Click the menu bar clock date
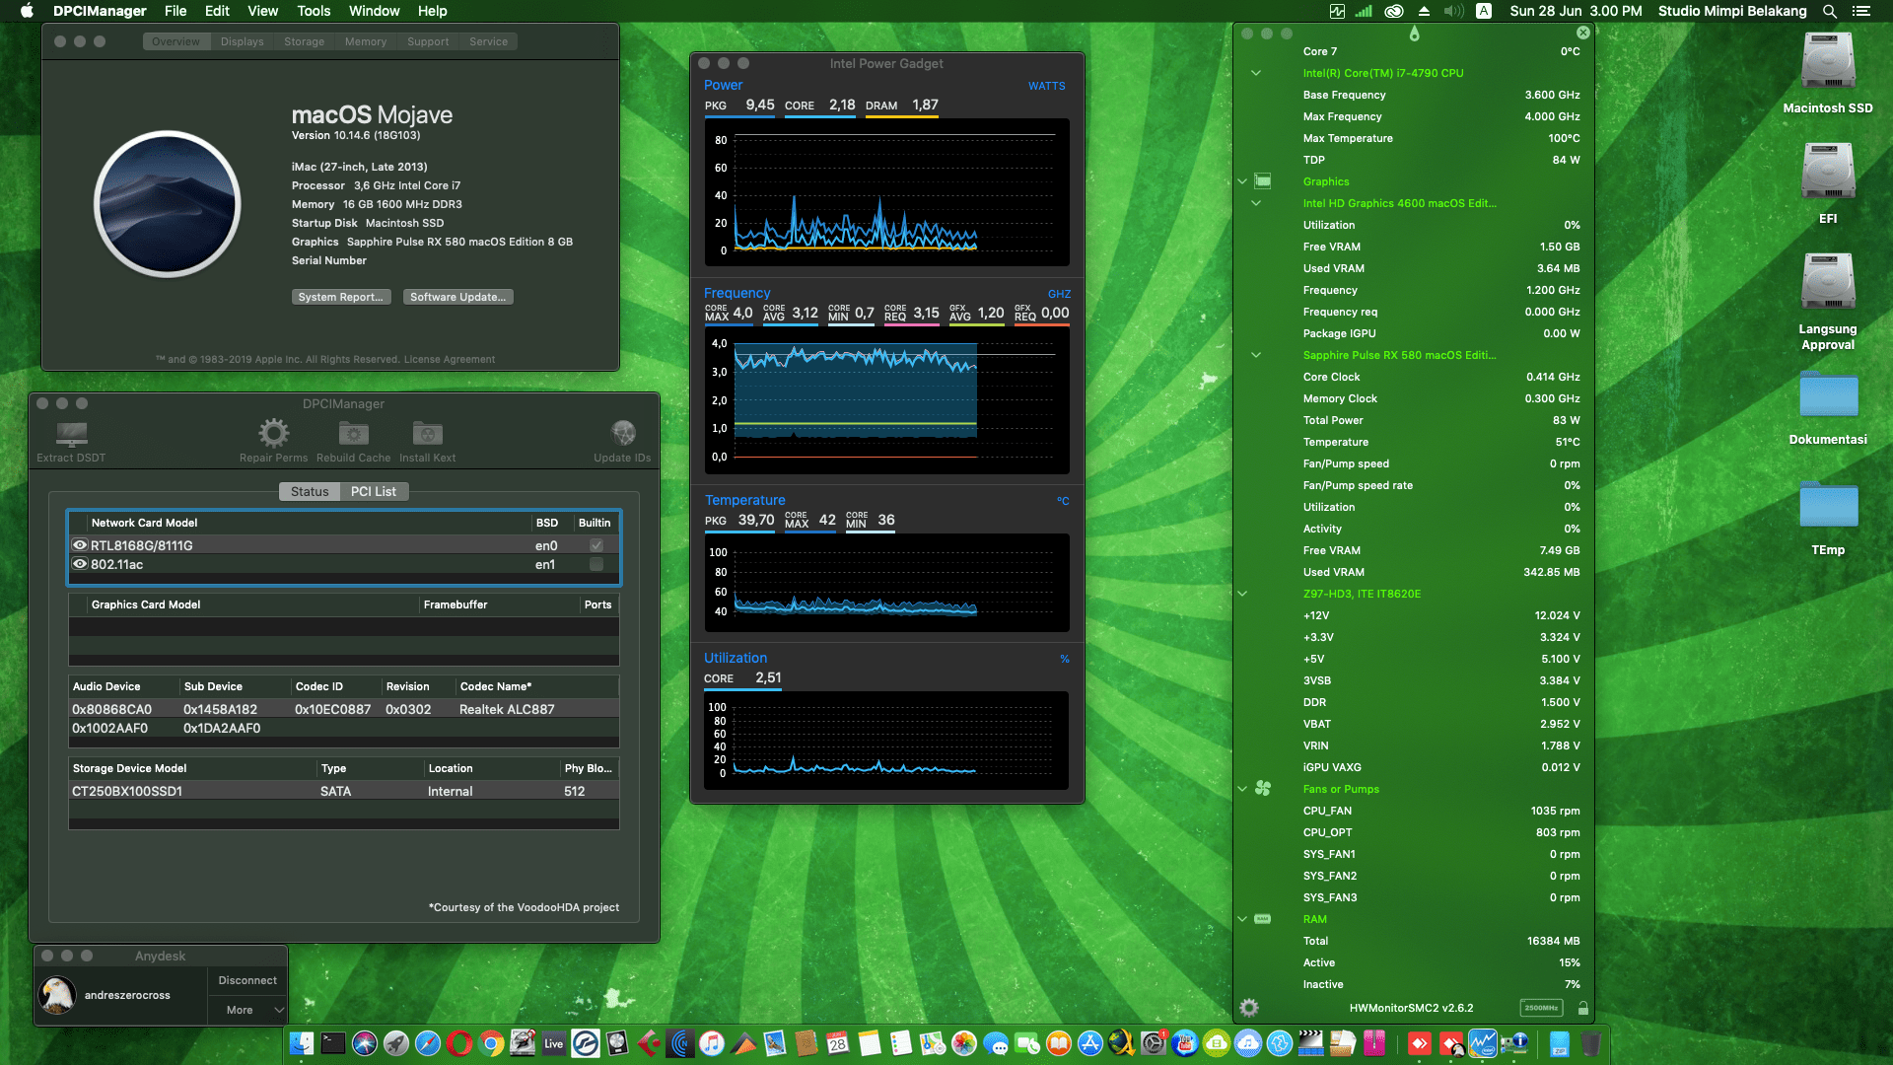Image resolution: width=1893 pixels, height=1065 pixels. [1576, 11]
